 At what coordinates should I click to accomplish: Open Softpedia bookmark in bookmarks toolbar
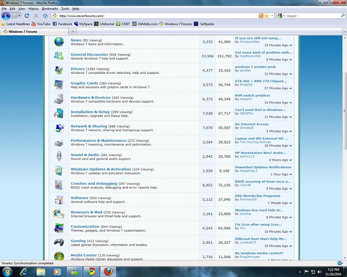204,24
